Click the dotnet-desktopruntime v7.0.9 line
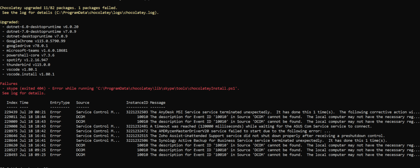The width and height of the screenshot is (420, 168). click(x=35, y=36)
